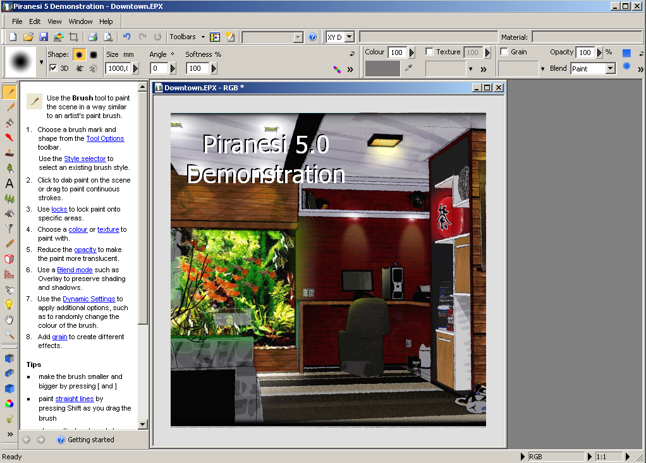Toggle the blue square lock button
The image size is (646, 463).
point(626,52)
